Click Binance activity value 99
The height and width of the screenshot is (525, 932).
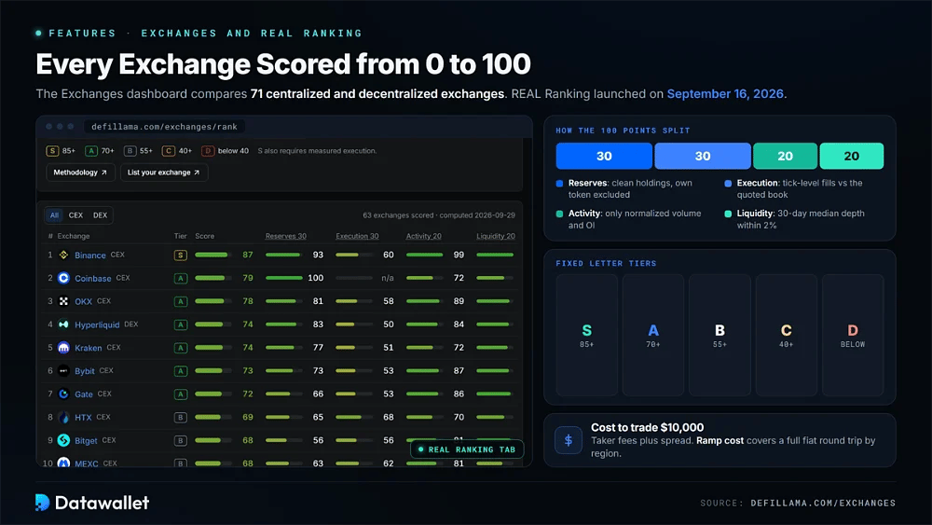point(459,256)
